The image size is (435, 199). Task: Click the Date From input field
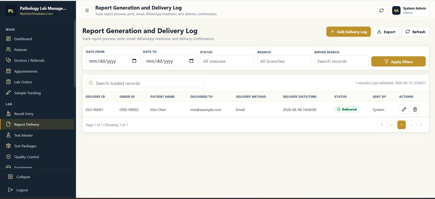pyautogui.click(x=113, y=61)
